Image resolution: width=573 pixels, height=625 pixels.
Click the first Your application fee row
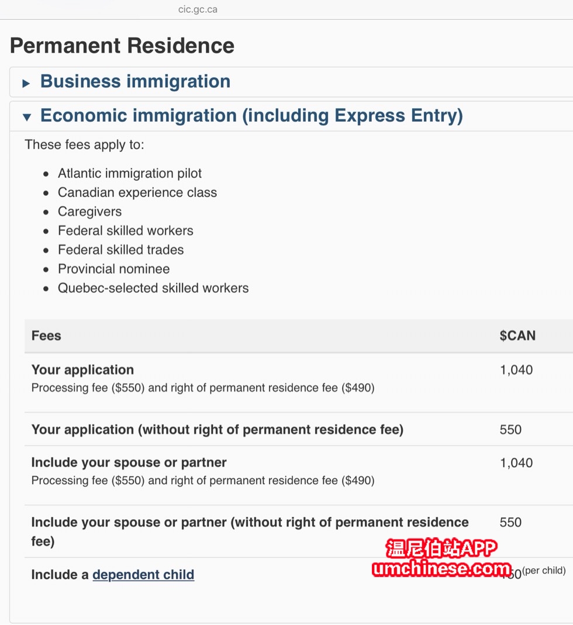(x=299, y=382)
